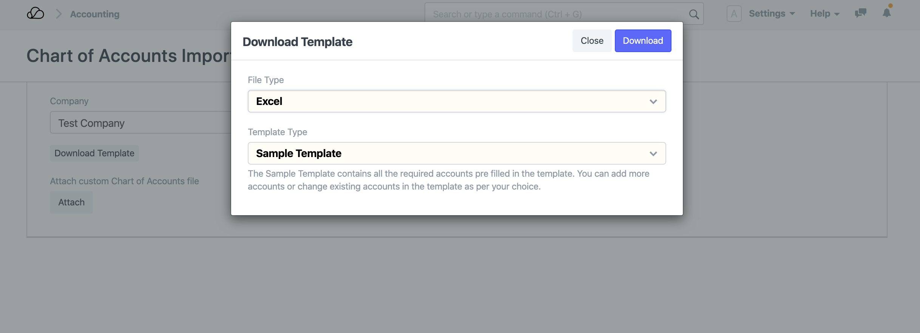This screenshot has height=333, width=920.
Task: Go to the Accounting breadcrumb link
Action: [x=95, y=14]
